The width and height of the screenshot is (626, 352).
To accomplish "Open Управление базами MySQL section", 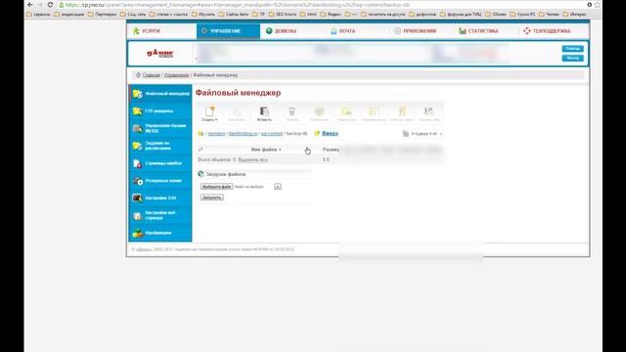I will (x=160, y=128).
